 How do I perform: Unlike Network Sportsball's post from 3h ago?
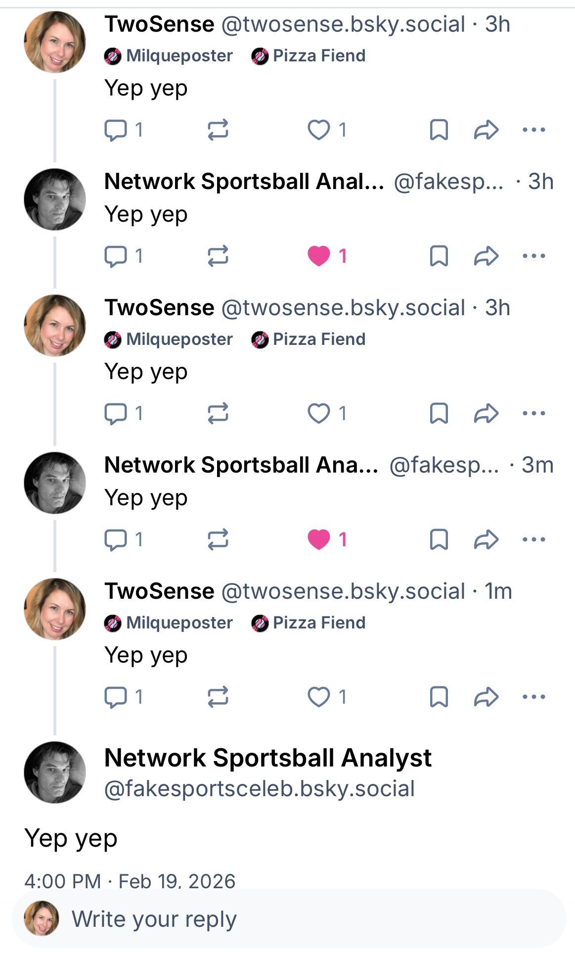(x=319, y=256)
